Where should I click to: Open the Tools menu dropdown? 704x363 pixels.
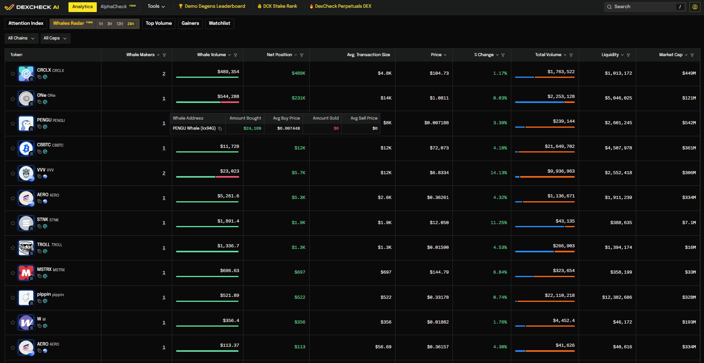click(156, 7)
